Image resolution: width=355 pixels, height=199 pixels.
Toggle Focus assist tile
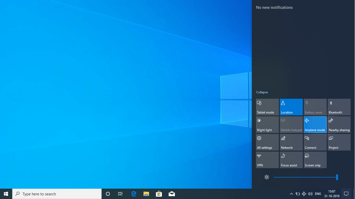[x=291, y=160]
